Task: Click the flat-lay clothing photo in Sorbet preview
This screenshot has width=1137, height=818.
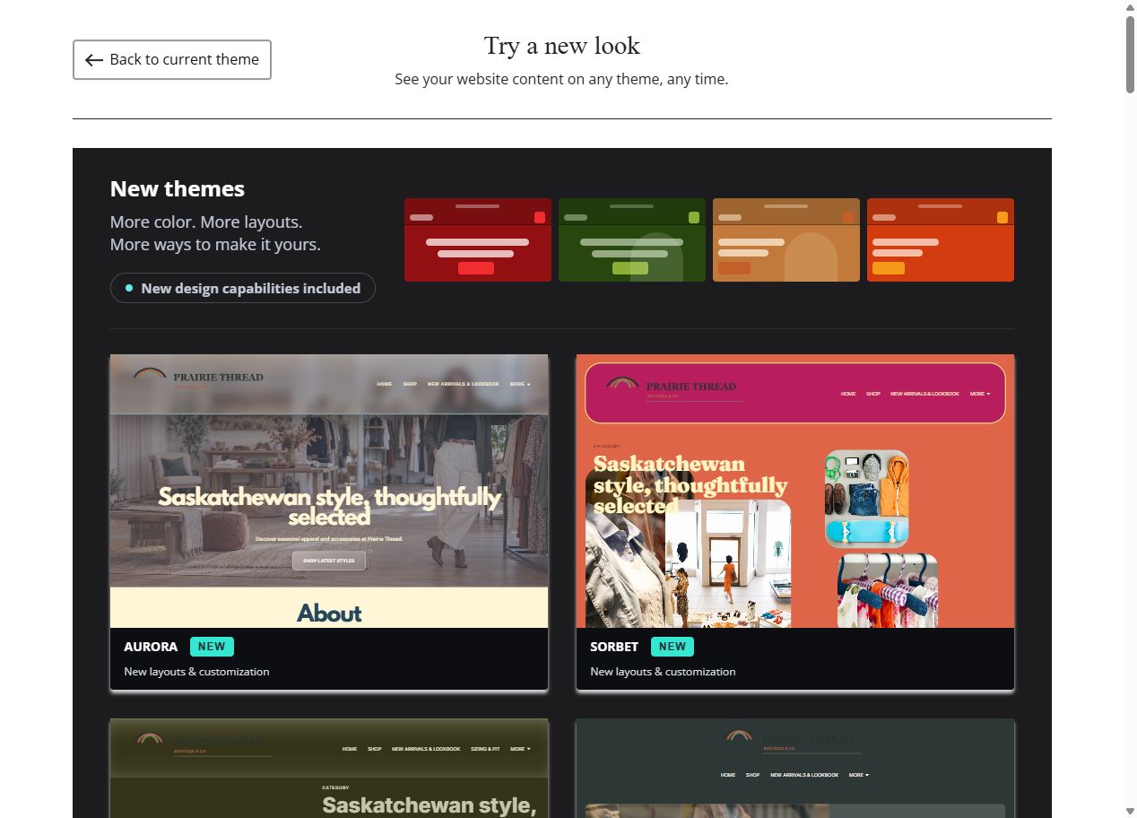Action: 866,499
